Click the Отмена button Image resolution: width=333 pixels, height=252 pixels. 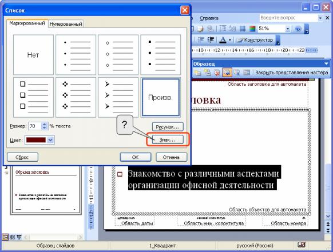tap(172, 157)
